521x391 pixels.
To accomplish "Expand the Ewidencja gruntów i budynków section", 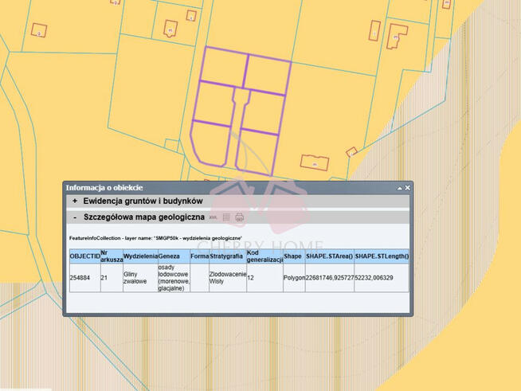I will pyautogui.click(x=75, y=201).
